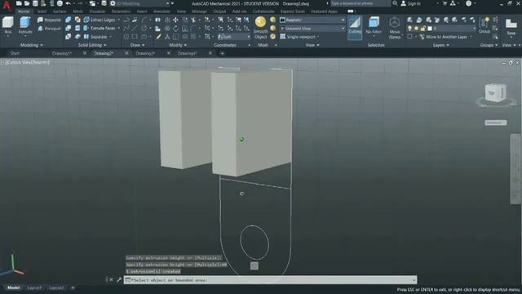Select the Move Gizmo tool
Screen dimensions: 522x294
pos(395,28)
